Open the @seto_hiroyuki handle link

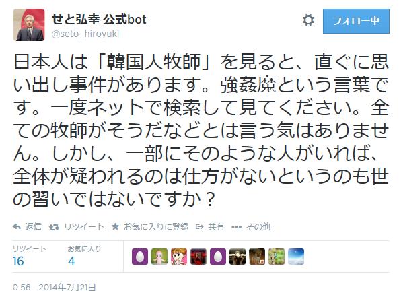(85, 34)
